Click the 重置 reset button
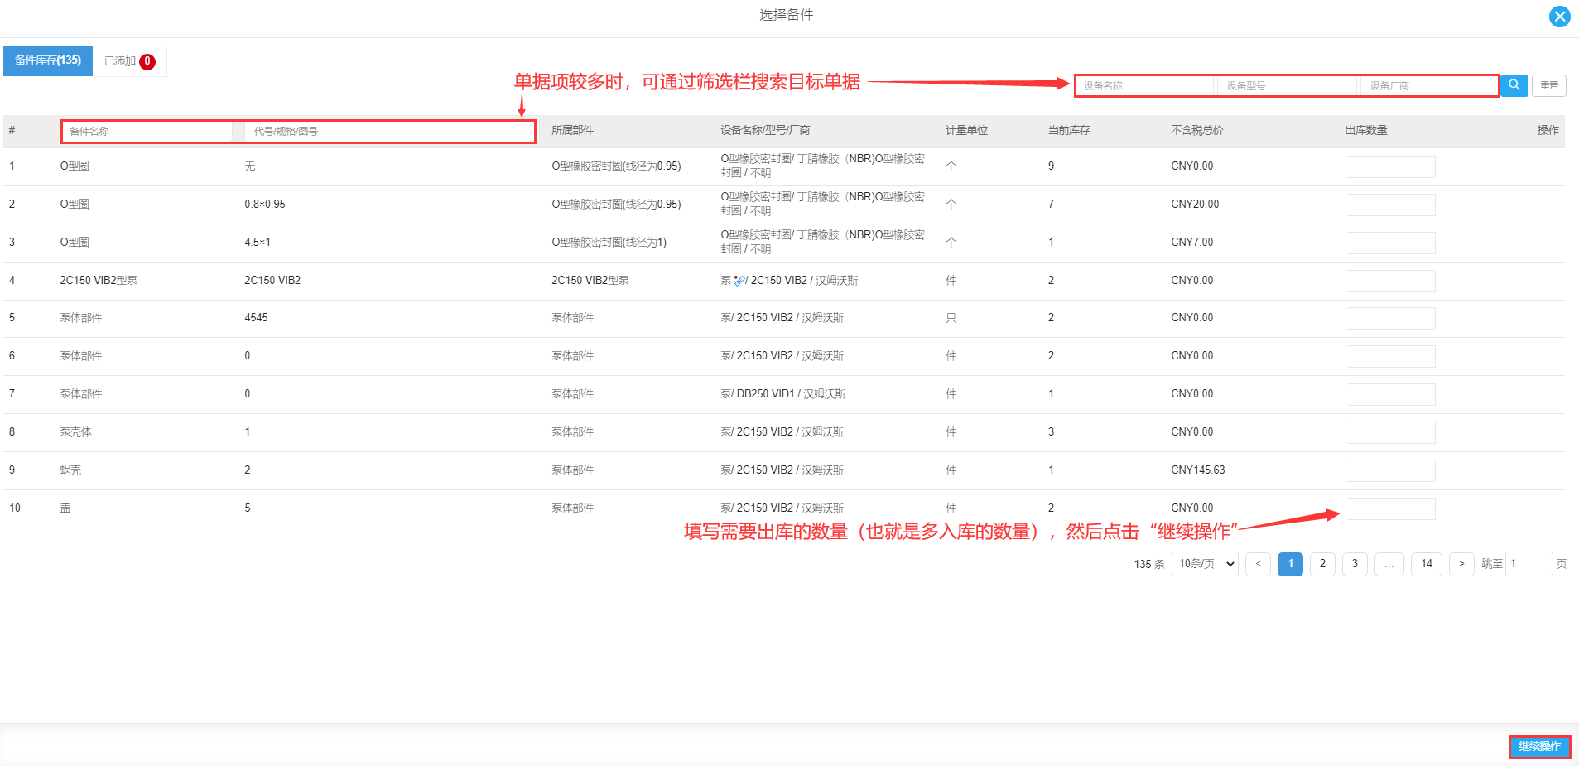Image resolution: width=1579 pixels, height=766 pixels. point(1548,85)
